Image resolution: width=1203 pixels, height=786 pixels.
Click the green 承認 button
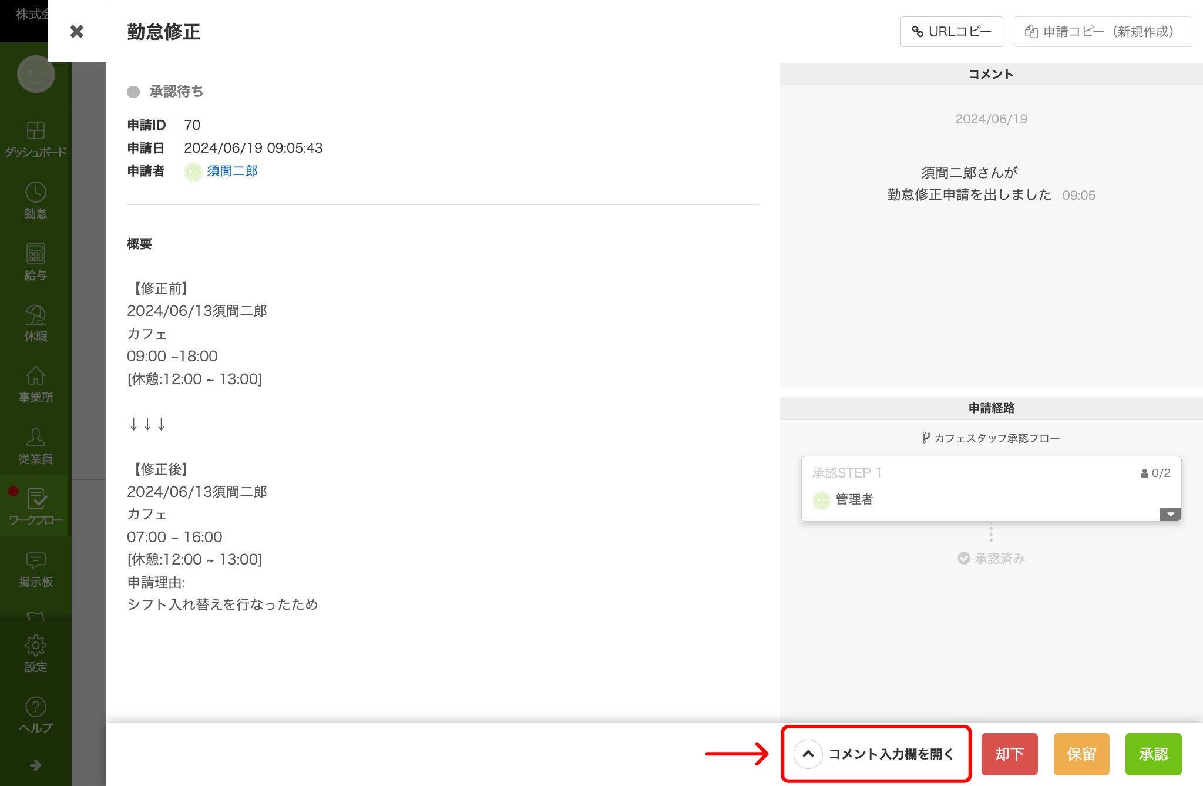[1153, 754]
